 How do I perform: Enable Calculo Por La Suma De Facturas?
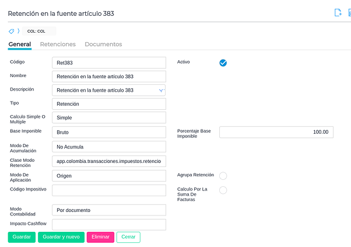pyautogui.click(x=223, y=190)
